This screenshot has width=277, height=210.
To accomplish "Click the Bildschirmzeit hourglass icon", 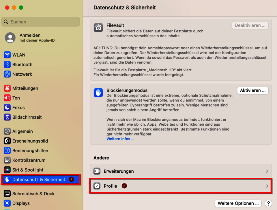I will click(7, 117).
